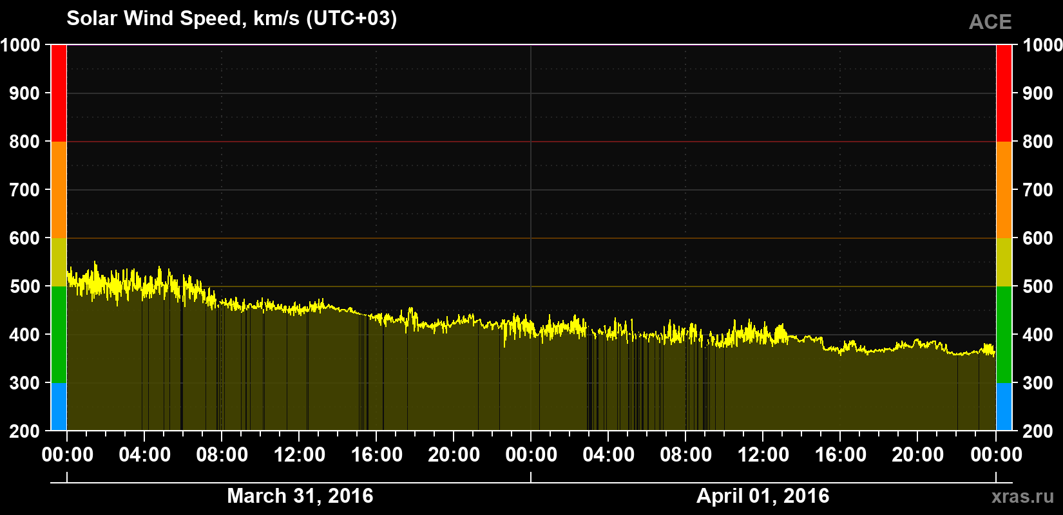Pick the 12:00 time label for March 31
1063x515 pixels.
click(300, 455)
